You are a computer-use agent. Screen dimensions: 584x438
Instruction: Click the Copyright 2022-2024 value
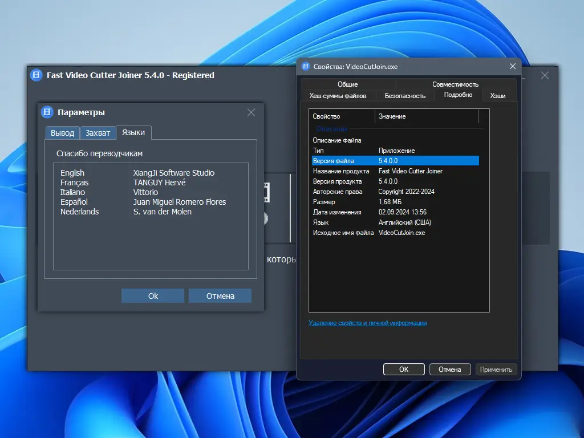click(x=406, y=192)
